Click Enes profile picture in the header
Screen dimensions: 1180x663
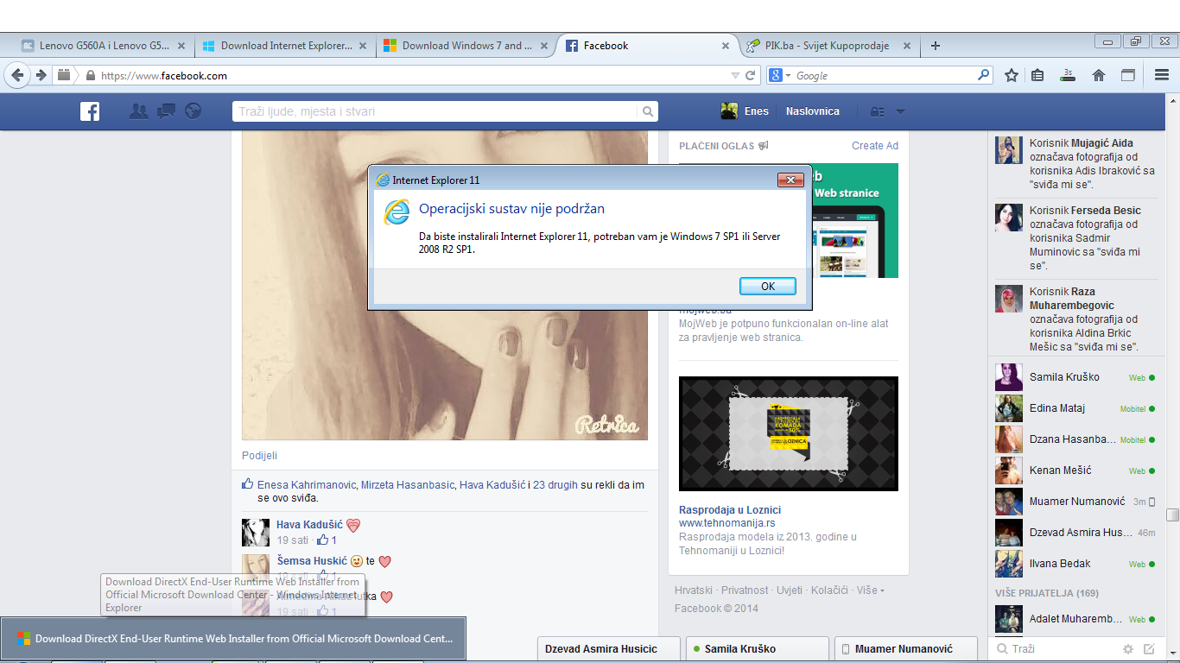(x=729, y=110)
